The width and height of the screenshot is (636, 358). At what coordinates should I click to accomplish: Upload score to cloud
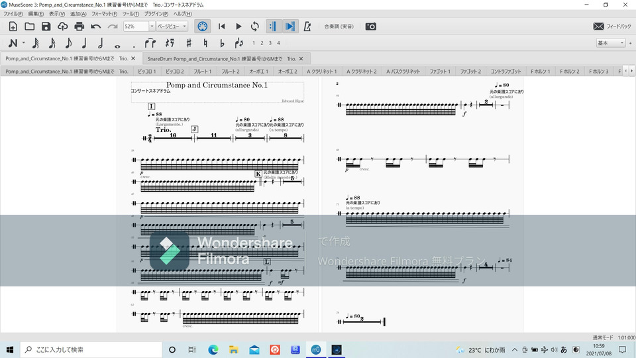[x=62, y=27]
